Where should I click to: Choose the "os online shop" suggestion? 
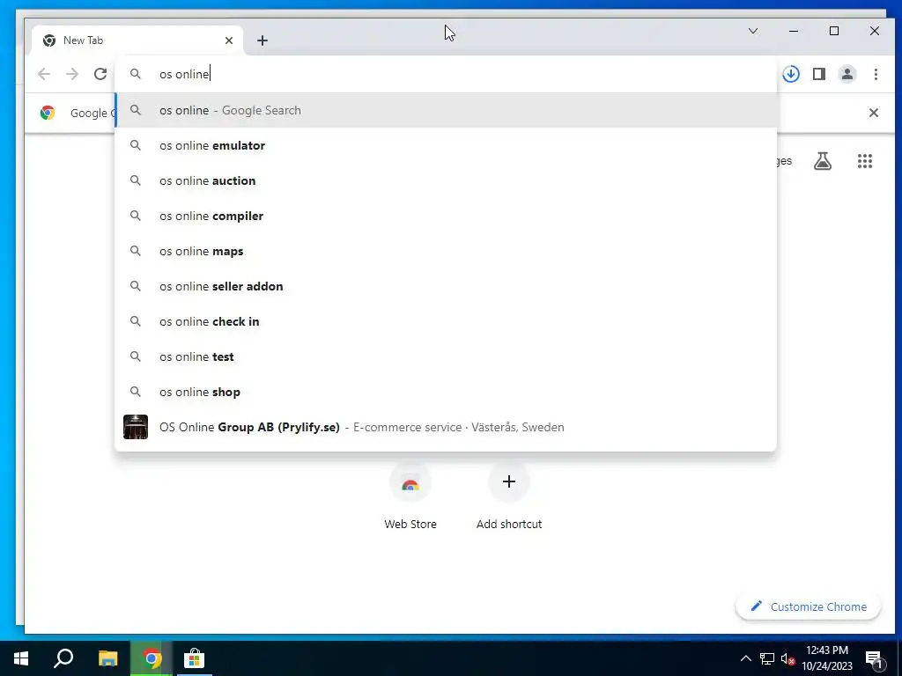pyautogui.click(x=446, y=392)
